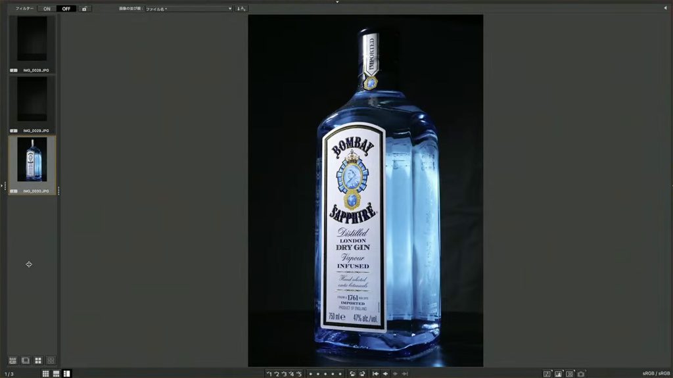This screenshot has width=673, height=378.
Task: Go to the previous image
Action: pos(385,373)
